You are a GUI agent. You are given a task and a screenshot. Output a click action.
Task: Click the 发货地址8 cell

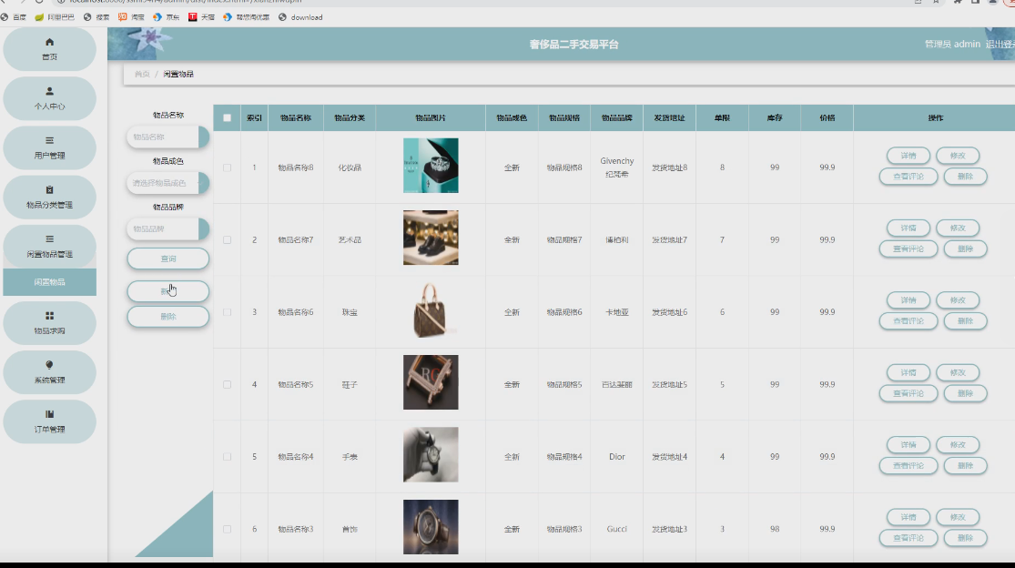669,167
